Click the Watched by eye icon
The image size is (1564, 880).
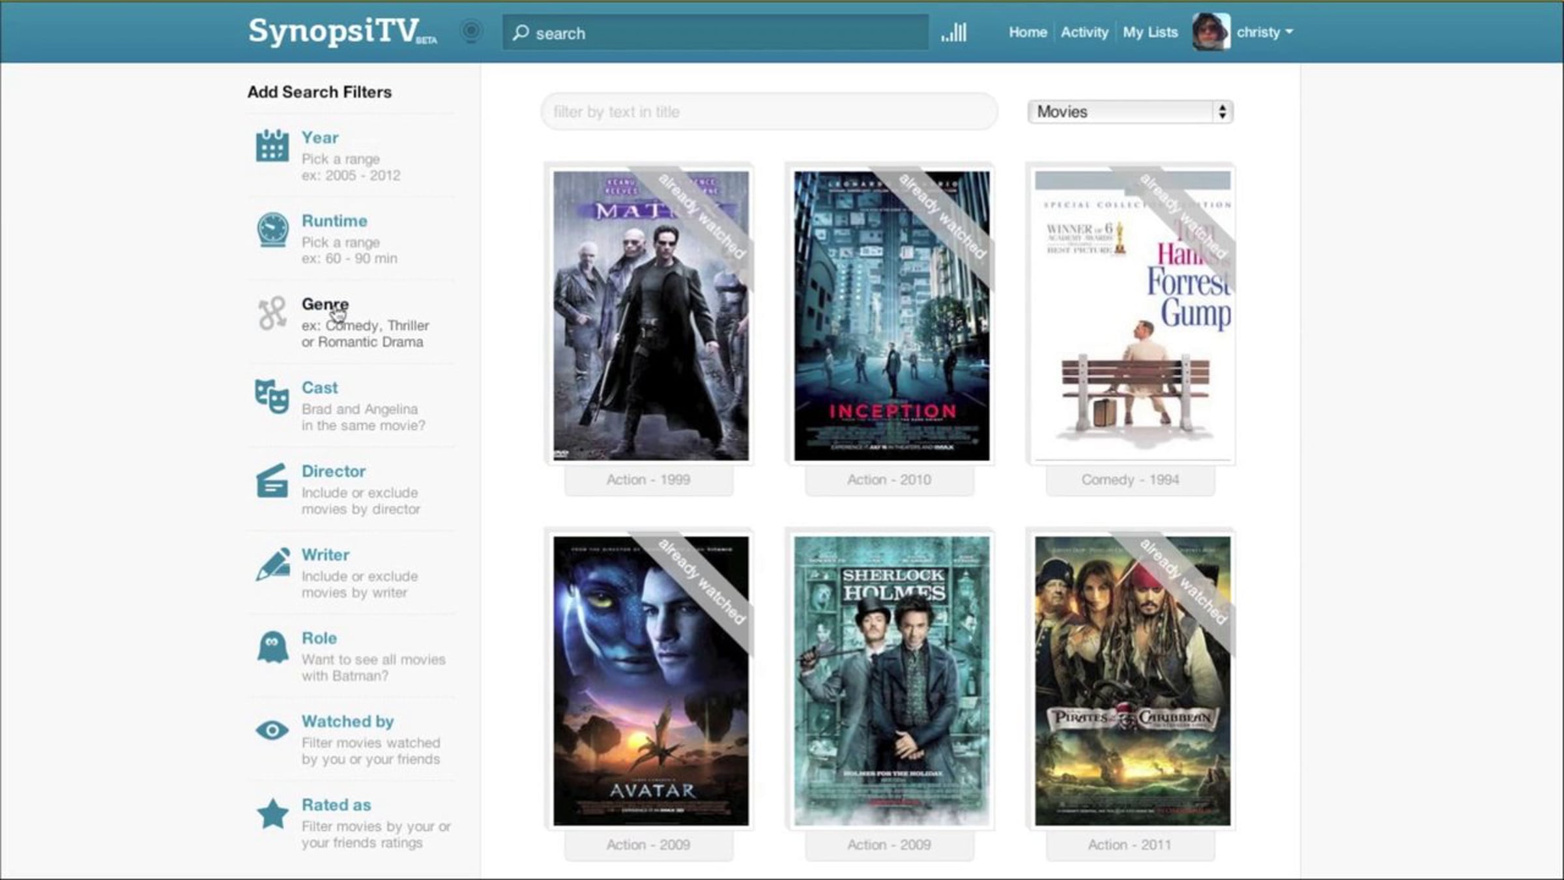[272, 730]
